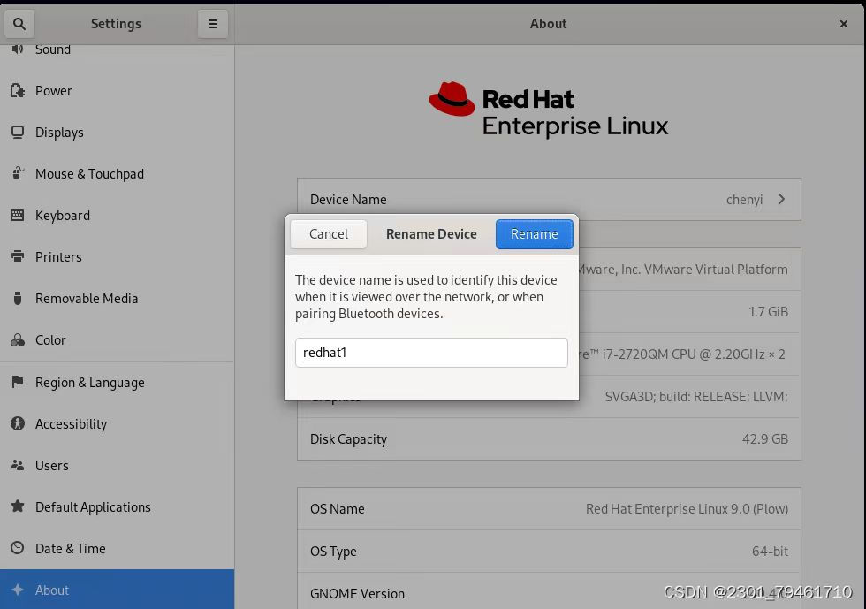Select Mouse & Touchpad panel

click(117, 173)
